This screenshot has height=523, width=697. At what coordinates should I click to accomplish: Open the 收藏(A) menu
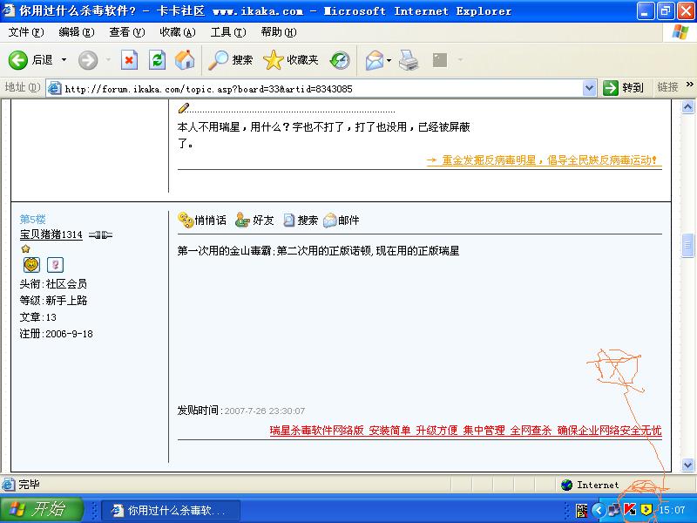pyautogui.click(x=178, y=32)
